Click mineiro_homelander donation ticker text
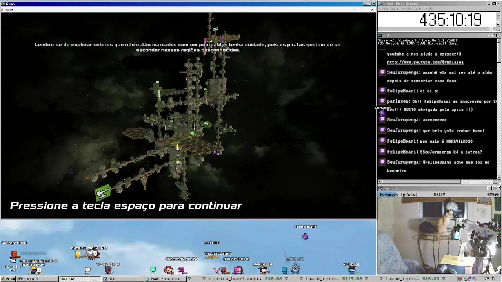Screen dimensions: 502x282 point(245,279)
